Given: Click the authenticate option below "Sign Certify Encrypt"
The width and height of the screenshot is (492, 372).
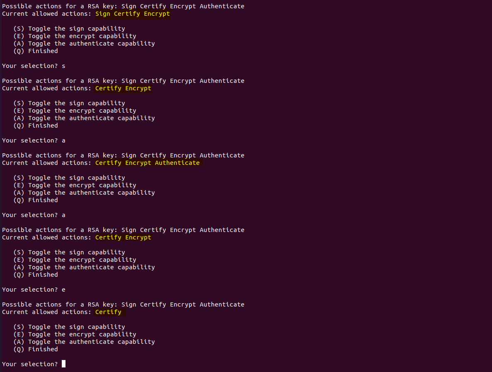Looking at the screenshot, I should [84, 43].
